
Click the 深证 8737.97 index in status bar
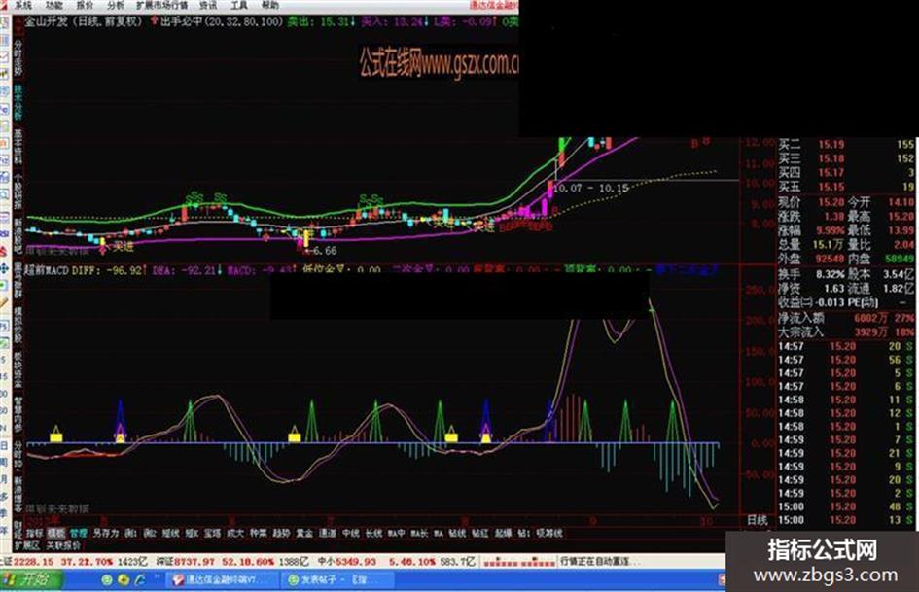[186, 562]
